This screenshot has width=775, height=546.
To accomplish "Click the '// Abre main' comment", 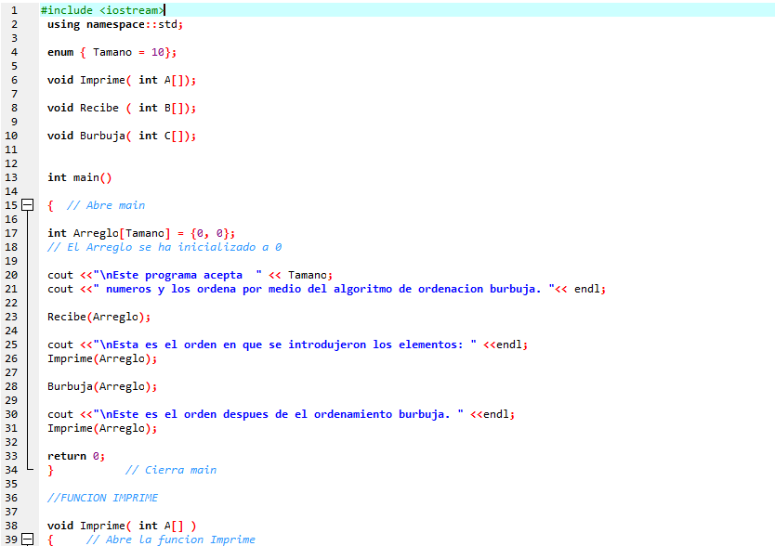I will [106, 205].
